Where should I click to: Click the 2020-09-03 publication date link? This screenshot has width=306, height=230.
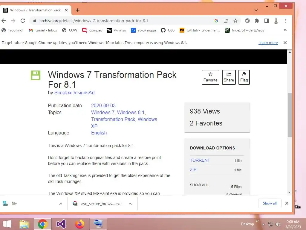point(103,106)
